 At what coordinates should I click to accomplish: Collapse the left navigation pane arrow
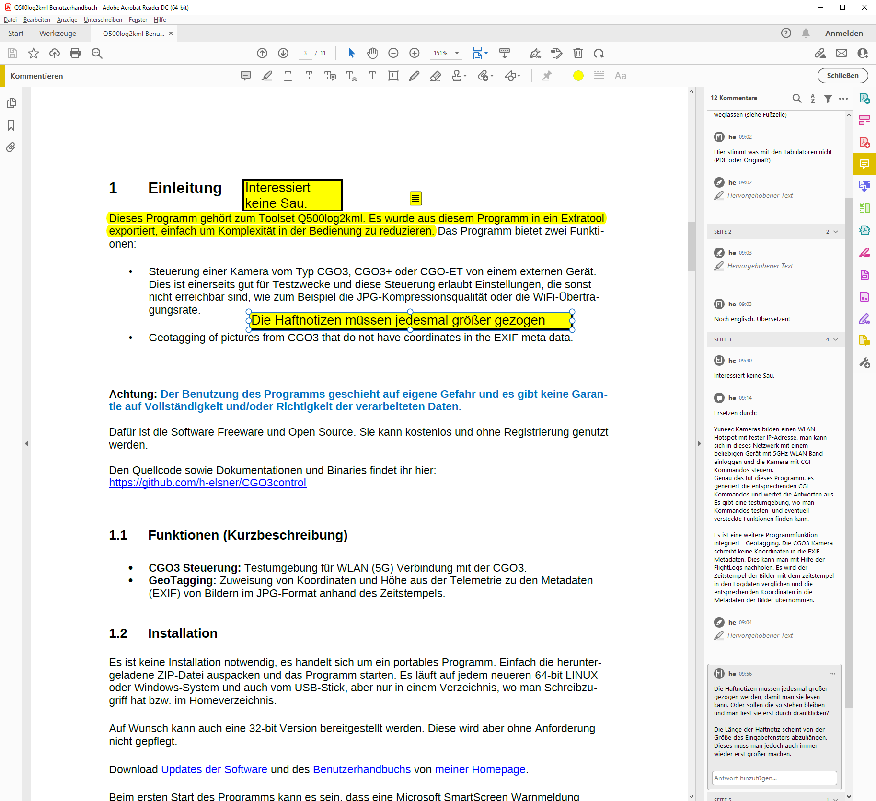[x=26, y=444]
